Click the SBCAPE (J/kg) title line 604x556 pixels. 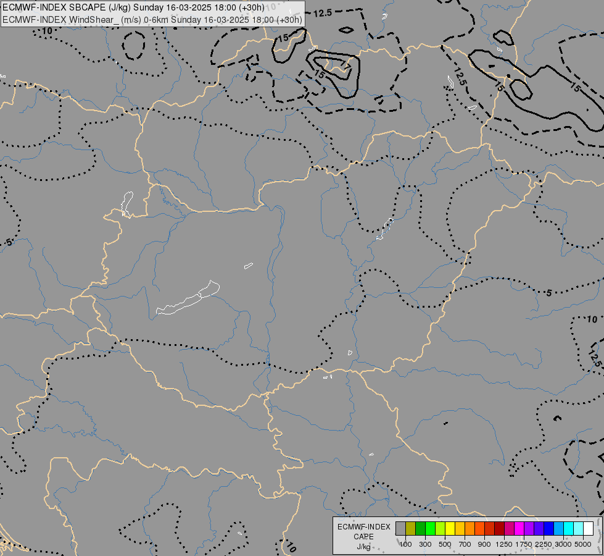[133, 7]
